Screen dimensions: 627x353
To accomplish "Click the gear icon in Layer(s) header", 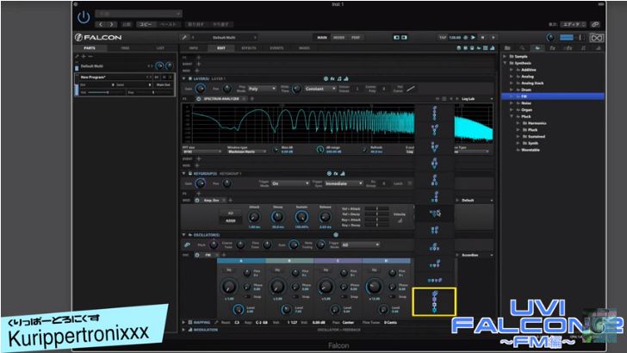I will tap(326, 78).
